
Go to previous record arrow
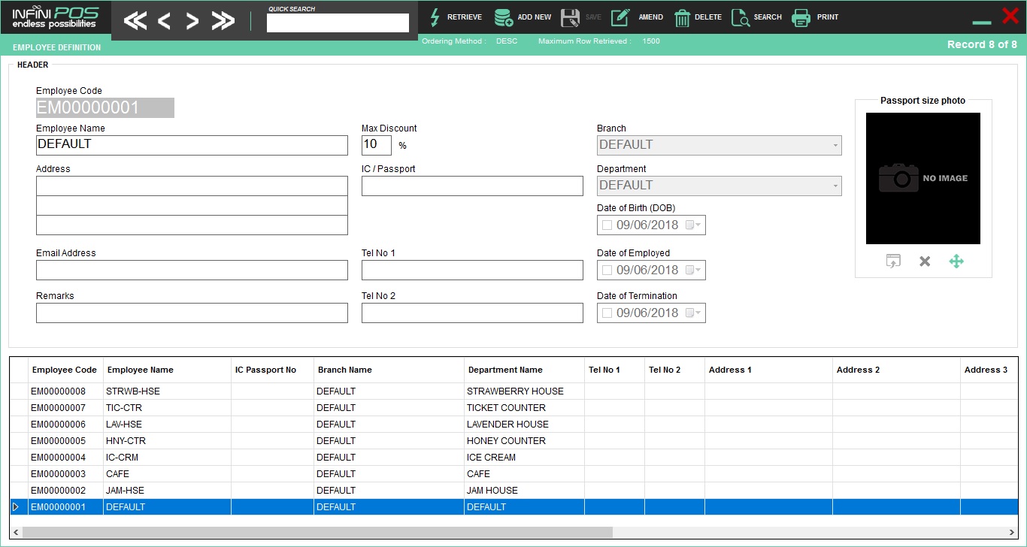point(164,21)
